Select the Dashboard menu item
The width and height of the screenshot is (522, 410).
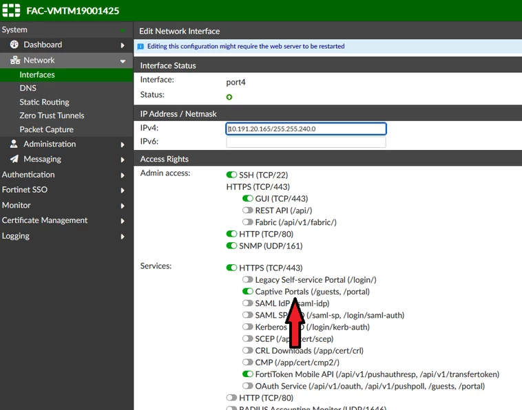click(x=43, y=45)
